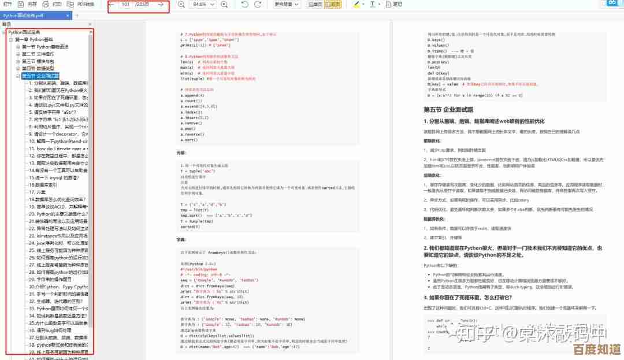
Task: Open the 更换背景 background dropdown
Action: click(x=288, y=5)
